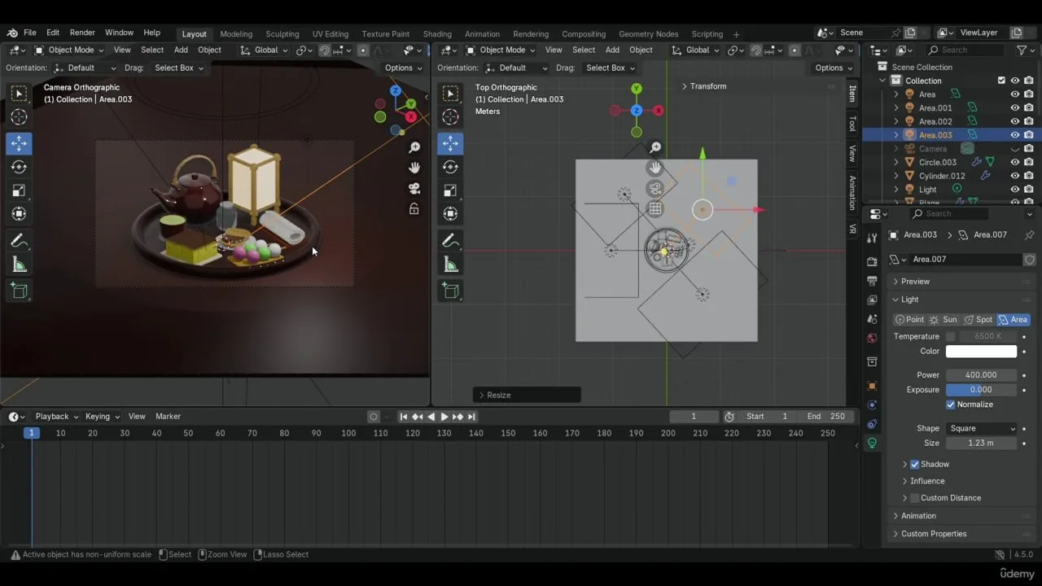Viewport: 1042px width, 586px height.
Task: Disable the Shadow checkbox
Action: coord(915,464)
